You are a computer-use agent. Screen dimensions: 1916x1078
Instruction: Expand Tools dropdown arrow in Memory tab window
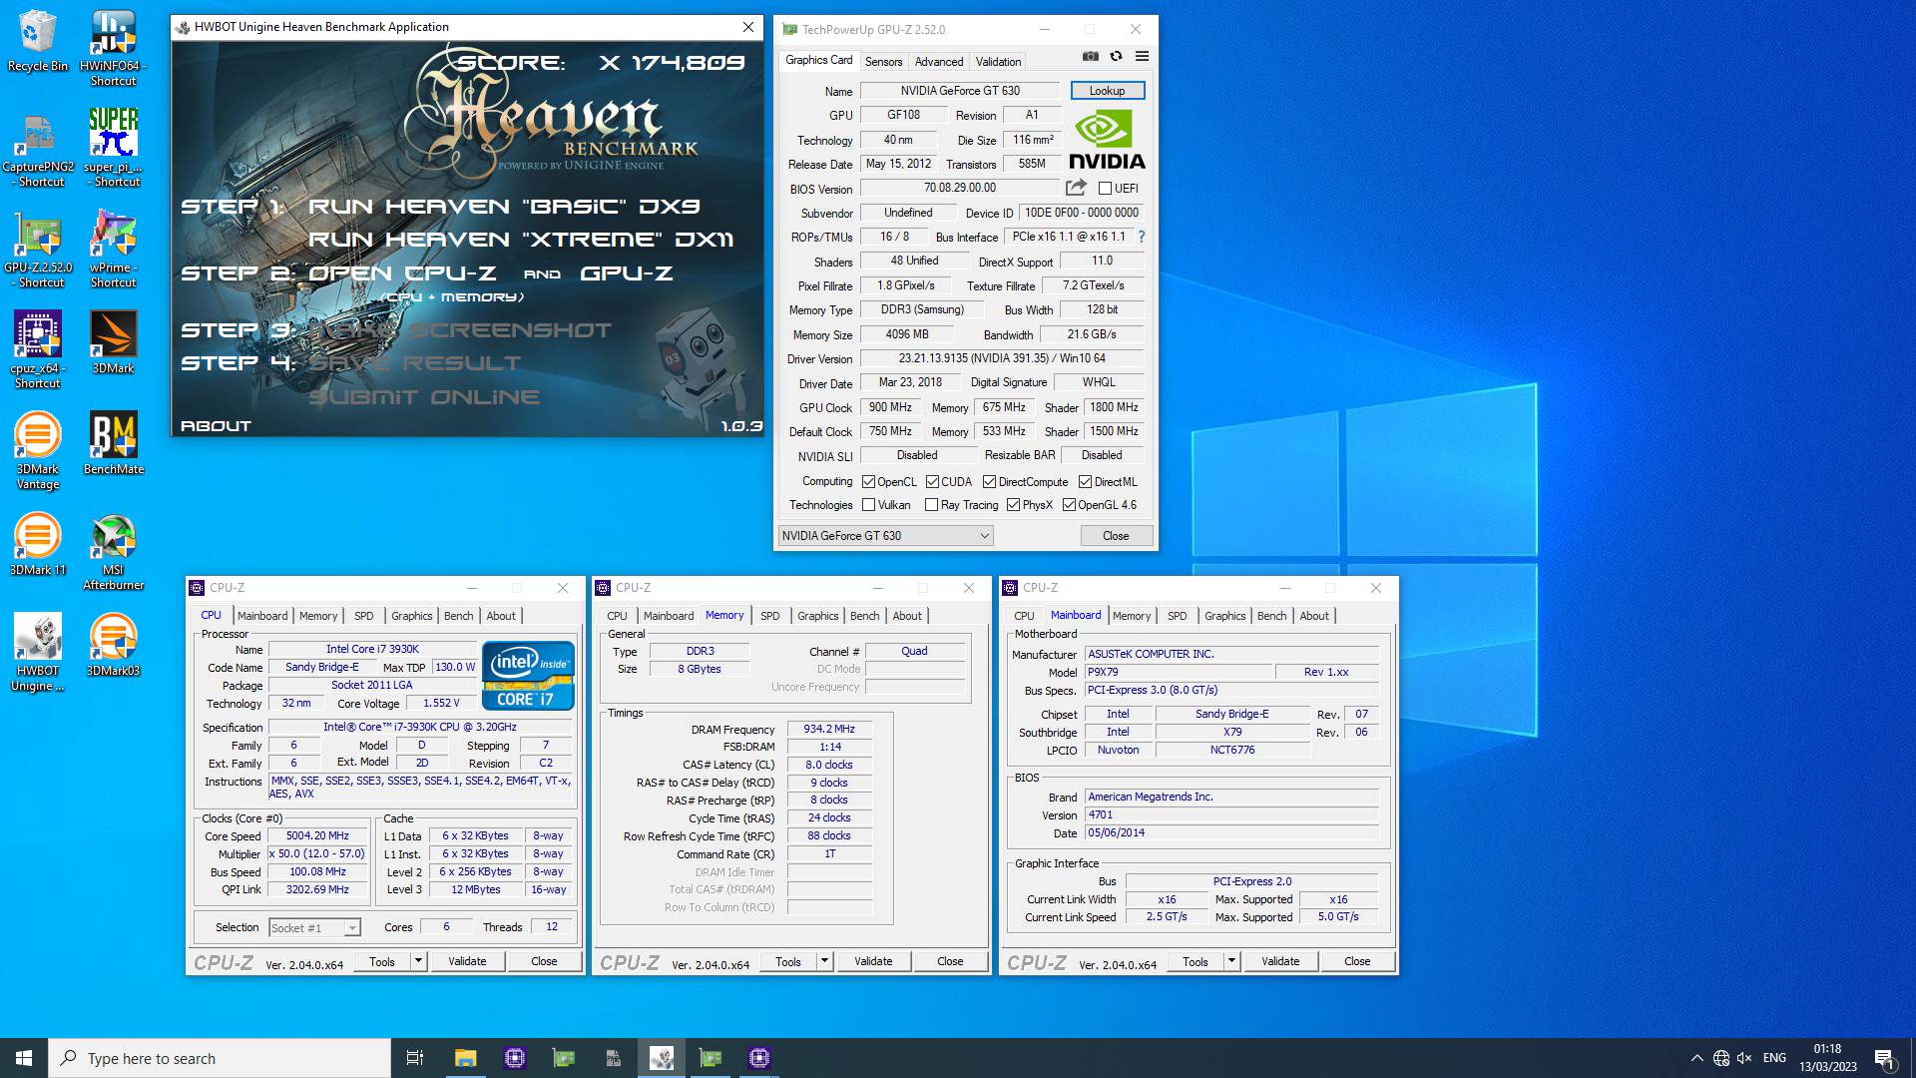(824, 961)
